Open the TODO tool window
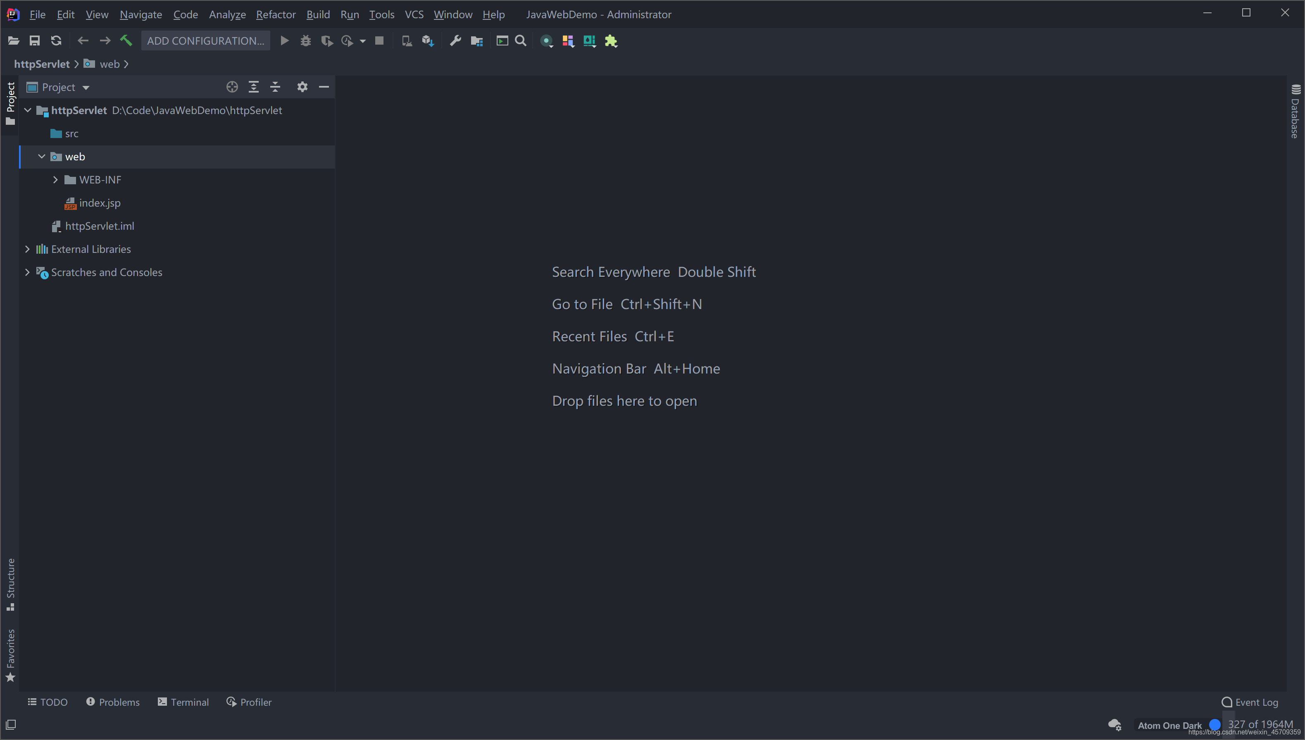 (48, 702)
